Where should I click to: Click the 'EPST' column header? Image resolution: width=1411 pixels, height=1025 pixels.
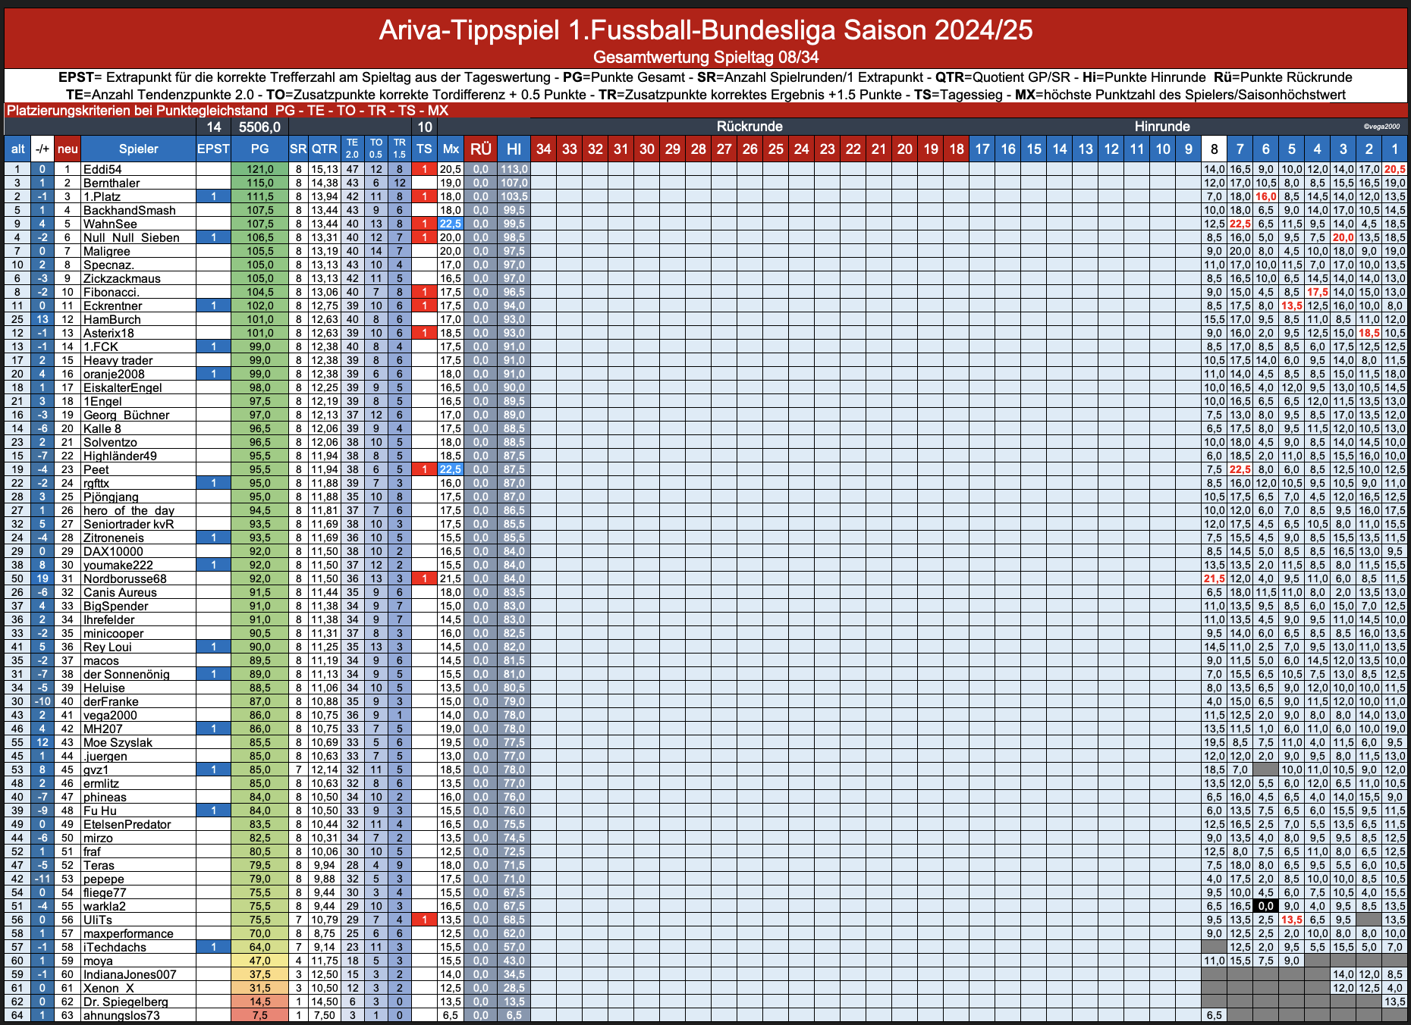point(213,149)
